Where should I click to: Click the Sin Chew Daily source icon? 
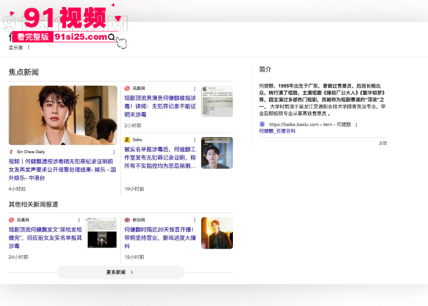point(11,152)
